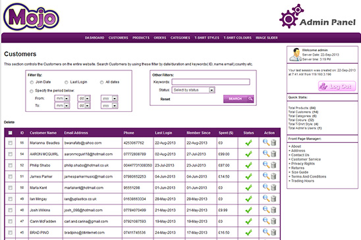Check the box for customer ID 55
The width and height of the screenshot is (361, 240).
tap(10, 143)
